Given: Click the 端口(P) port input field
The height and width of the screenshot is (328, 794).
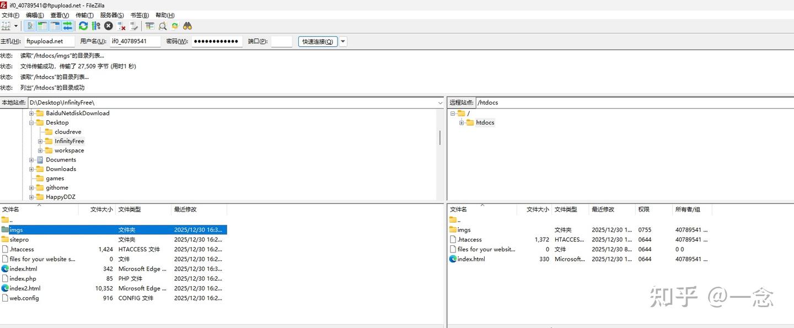Looking at the screenshot, I should click(x=282, y=41).
